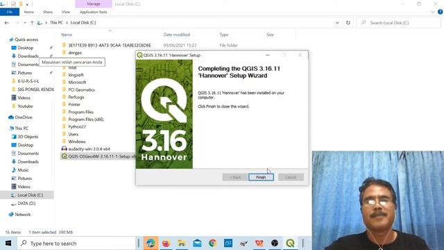Image resolution: width=444 pixels, height=250 pixels.
Task: Expand address bar history dropdown
Action: (337, 23)
